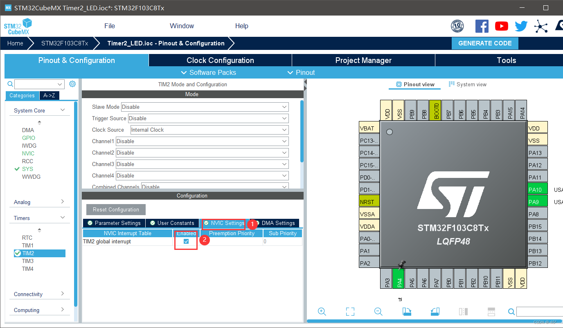563x328 pixels.
Task: Click the Mode panel vertical scrollbar
Action: point(302,131)
